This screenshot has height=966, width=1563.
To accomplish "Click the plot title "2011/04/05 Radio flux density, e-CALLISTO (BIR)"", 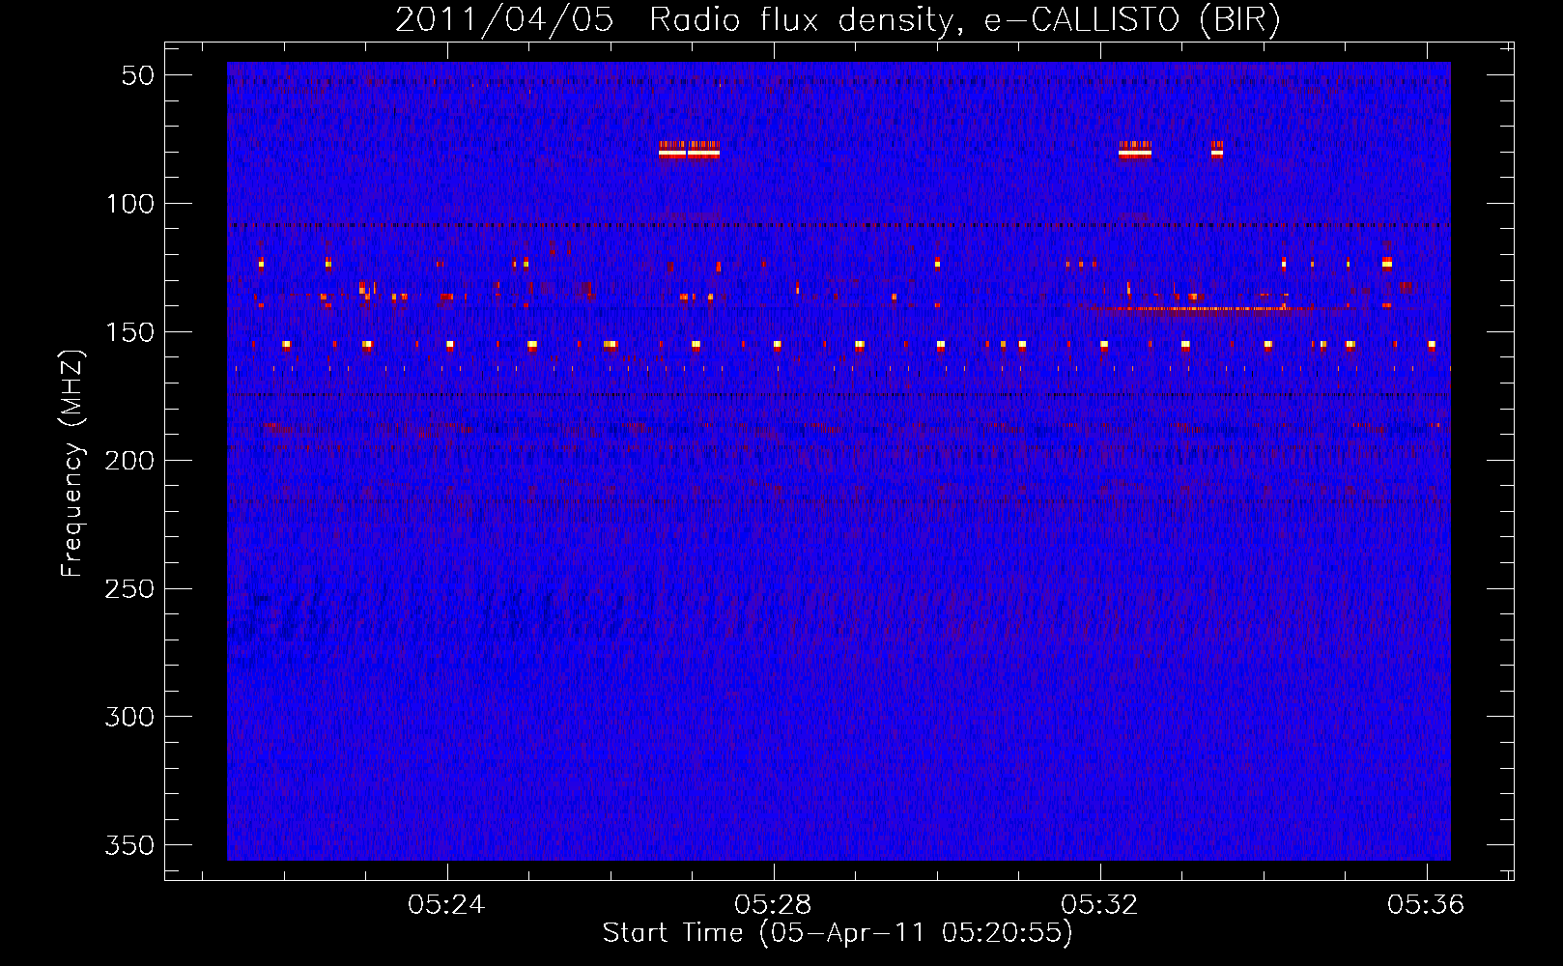I will coord(838,20).
